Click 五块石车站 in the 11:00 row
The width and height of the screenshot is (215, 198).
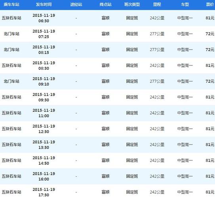(x=11, y=113)
